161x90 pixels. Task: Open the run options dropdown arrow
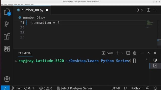pos(142,10)
